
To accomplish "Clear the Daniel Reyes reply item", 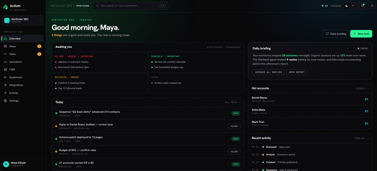I will (x=234, y=126).
